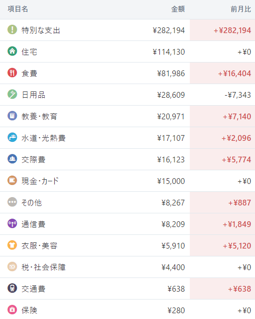
Task: Click the 食費 fork and knife icon
Action: [12, 73]
